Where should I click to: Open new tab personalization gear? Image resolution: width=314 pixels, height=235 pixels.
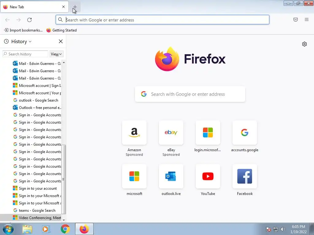304,44
